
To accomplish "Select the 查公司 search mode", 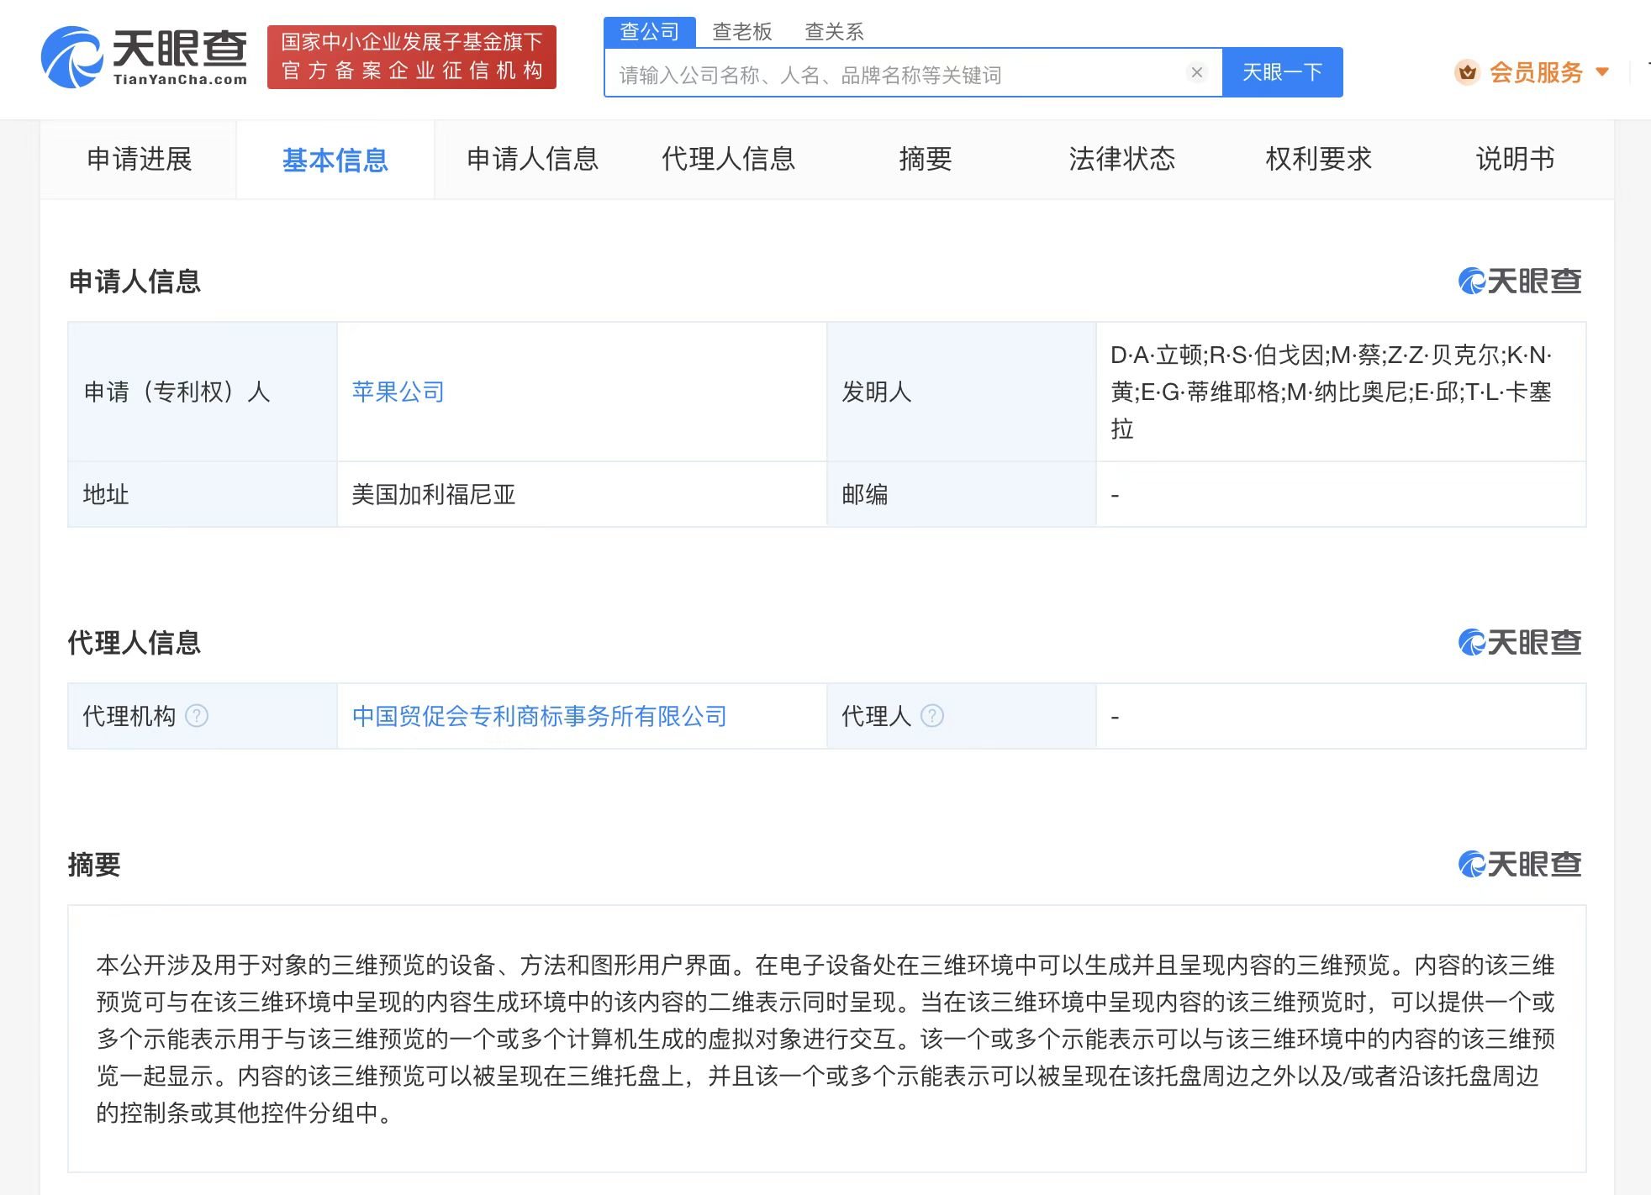I will pos(649,32).
